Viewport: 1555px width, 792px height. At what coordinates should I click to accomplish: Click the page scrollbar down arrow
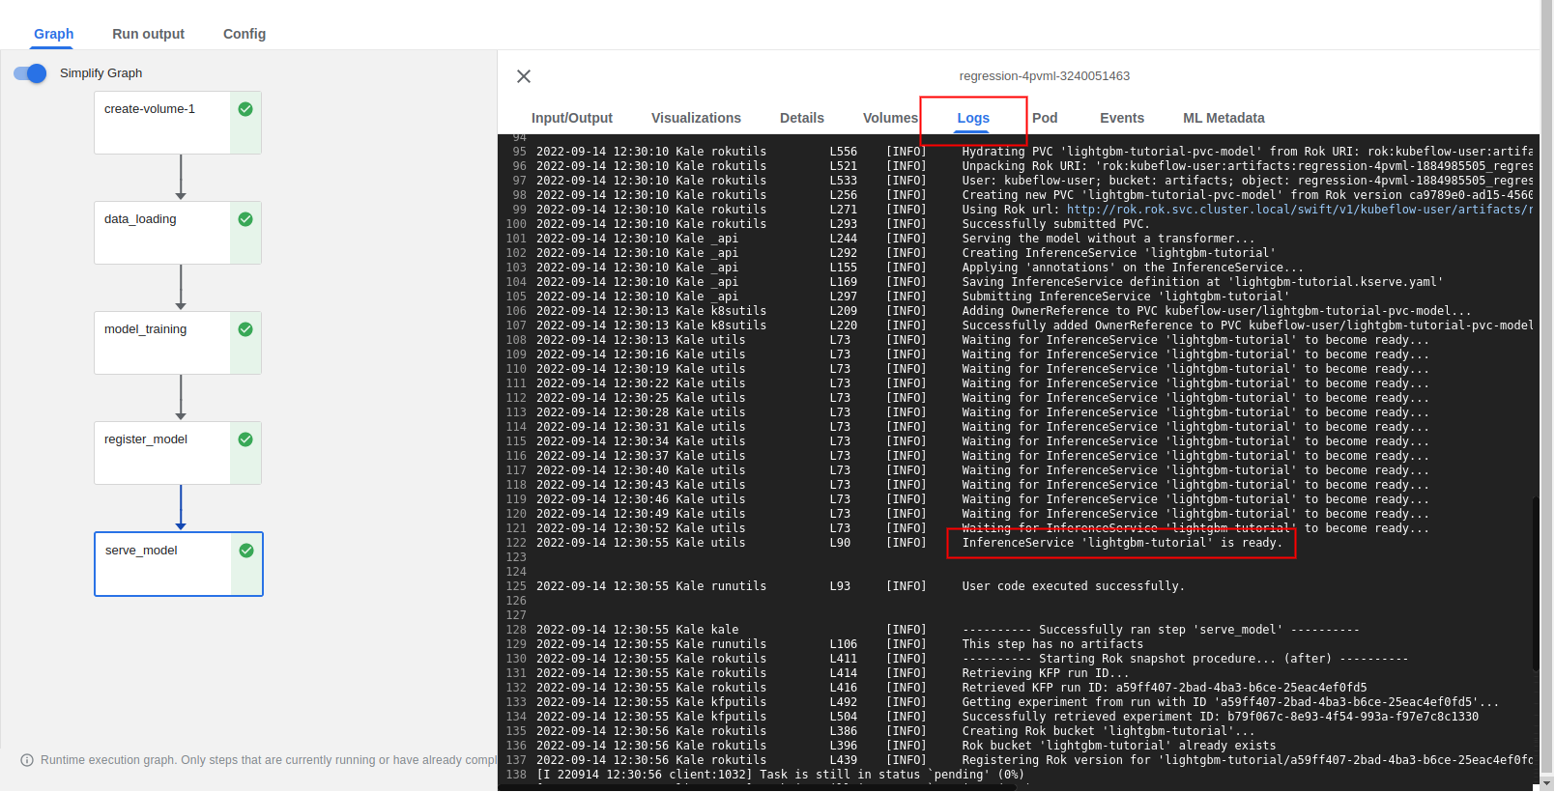pos(1546,783)
